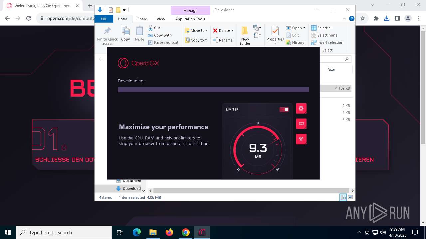
Task: Open Chrome profile avatar
Action: coord(408,19)
